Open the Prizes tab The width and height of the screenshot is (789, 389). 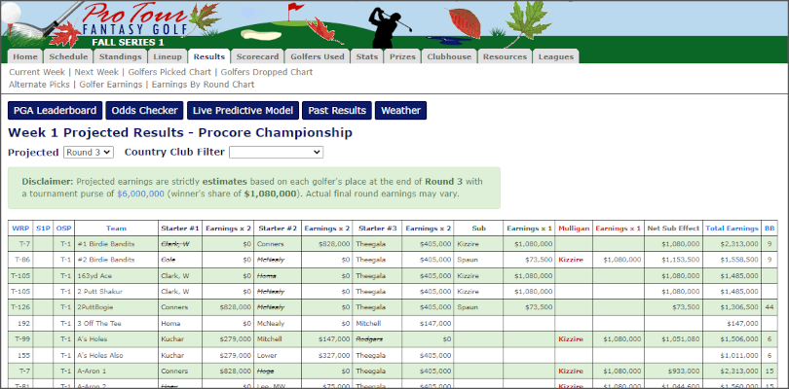tap(402, 56)
